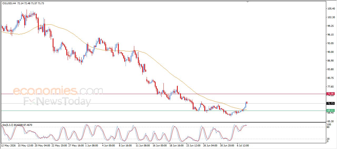
Task: Click the chart shift triangle marker at top
Action: click(247, 2)
